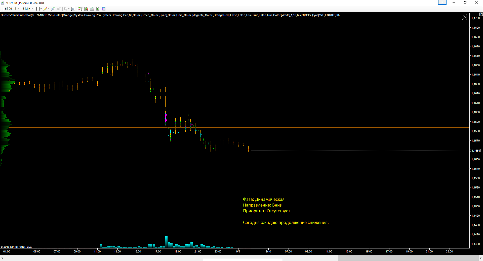Click the 9/8 date label on time axis
Image resolution: width=483 pixels, height=261 pixels.
point(238,251)
